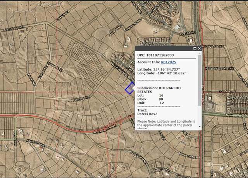Click the Unit: 12 entry
The width and height of the screenshot is (248, 178).
[x=151, y=103]
